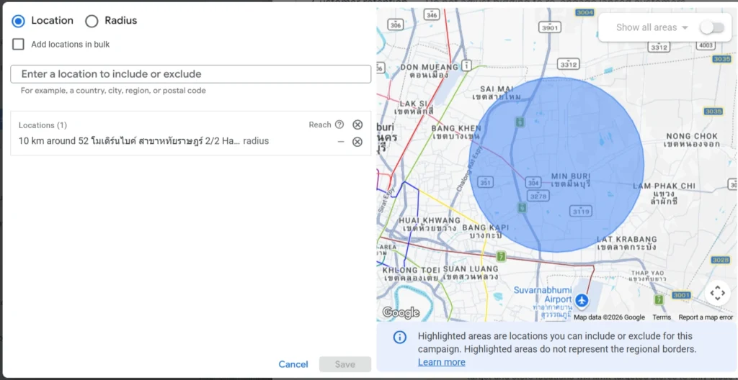The image size is (738, 380).
Task: Open the Show all areas dropdown
Action: coord(652,28)
